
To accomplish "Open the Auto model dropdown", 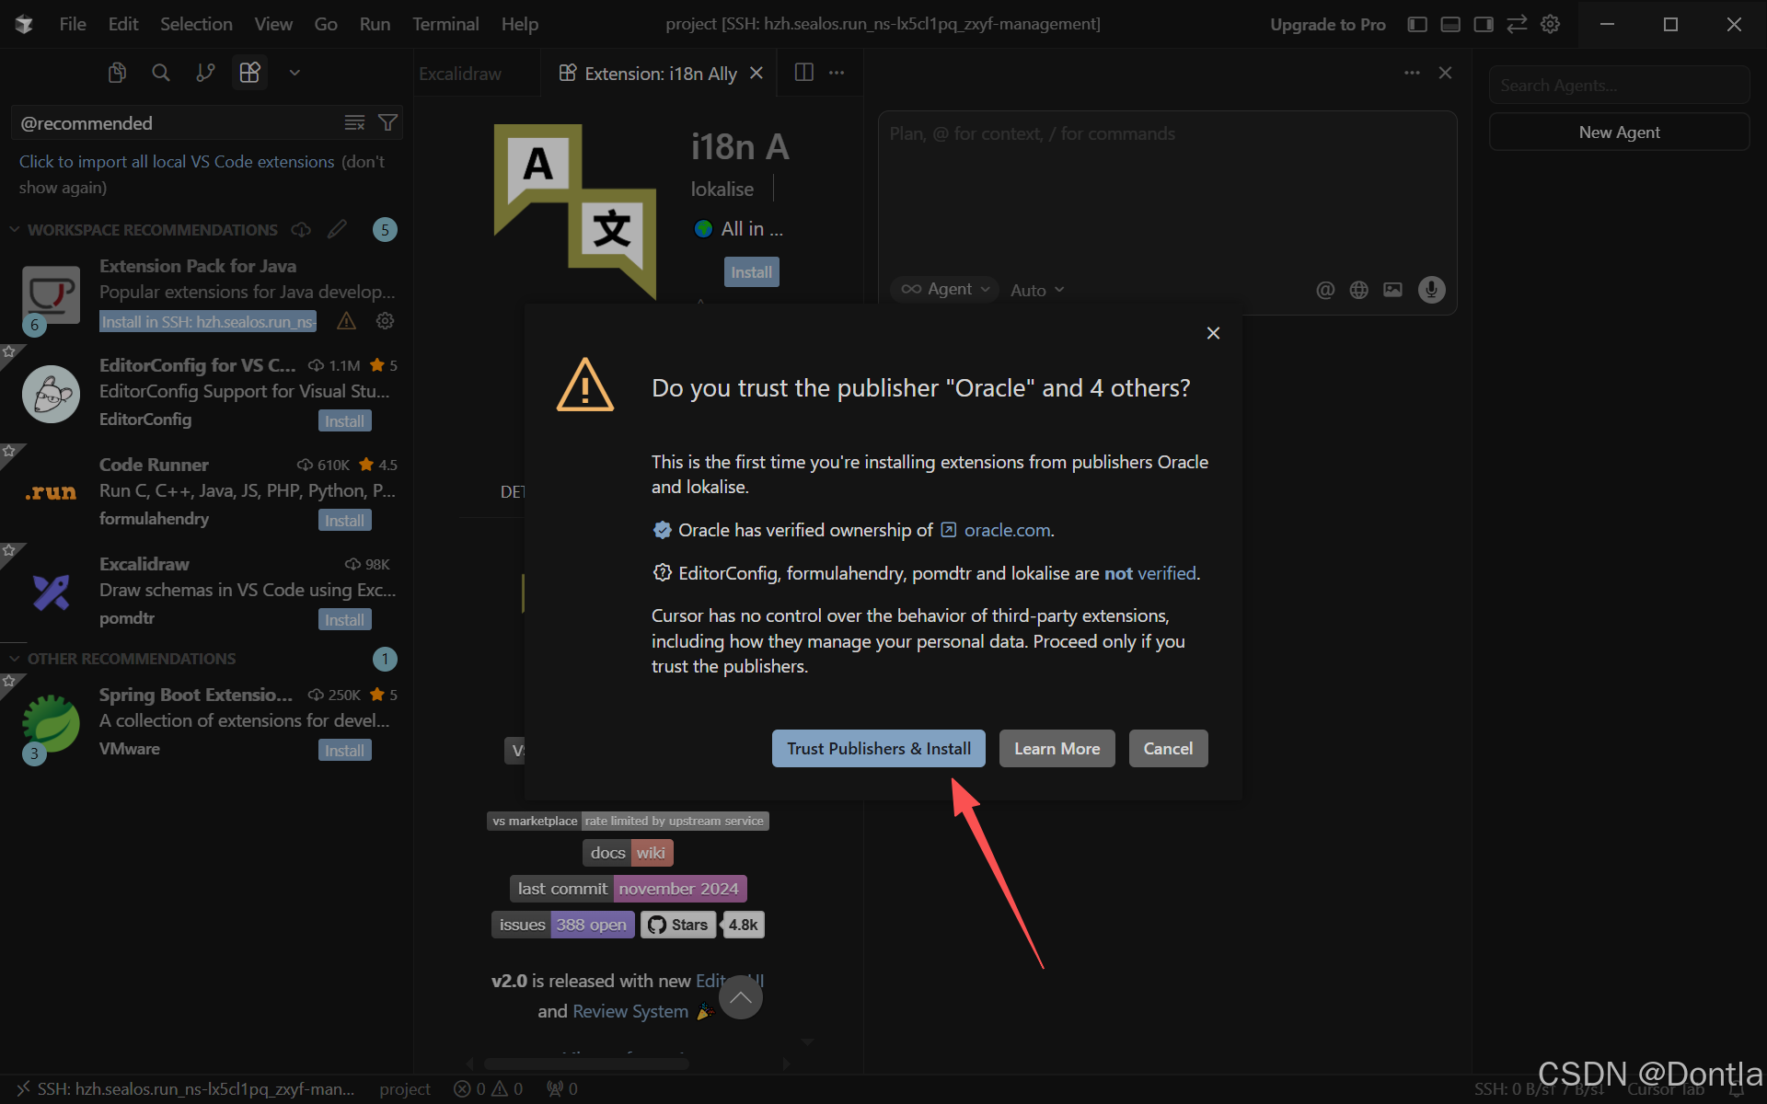I will point(1037,290).
